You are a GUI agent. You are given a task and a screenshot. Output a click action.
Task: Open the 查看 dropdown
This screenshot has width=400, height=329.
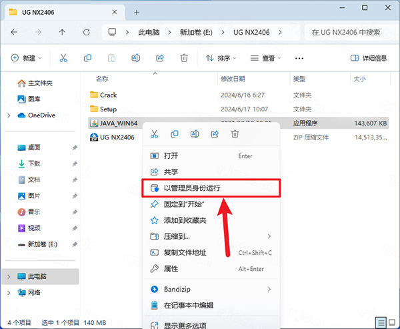(265, 58)
